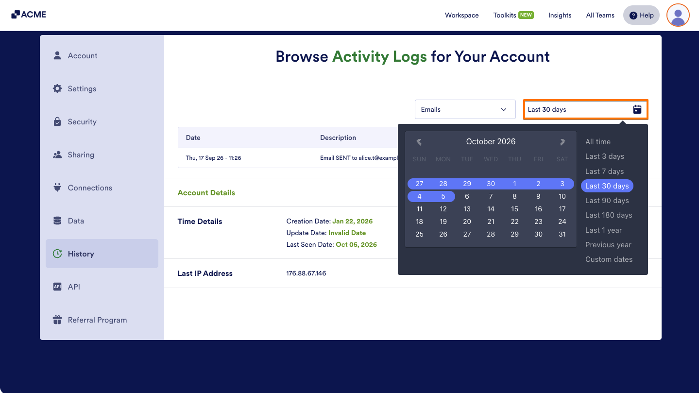Select the Last 90 days preset
699x393 pixels.
(x=607, y=201)
